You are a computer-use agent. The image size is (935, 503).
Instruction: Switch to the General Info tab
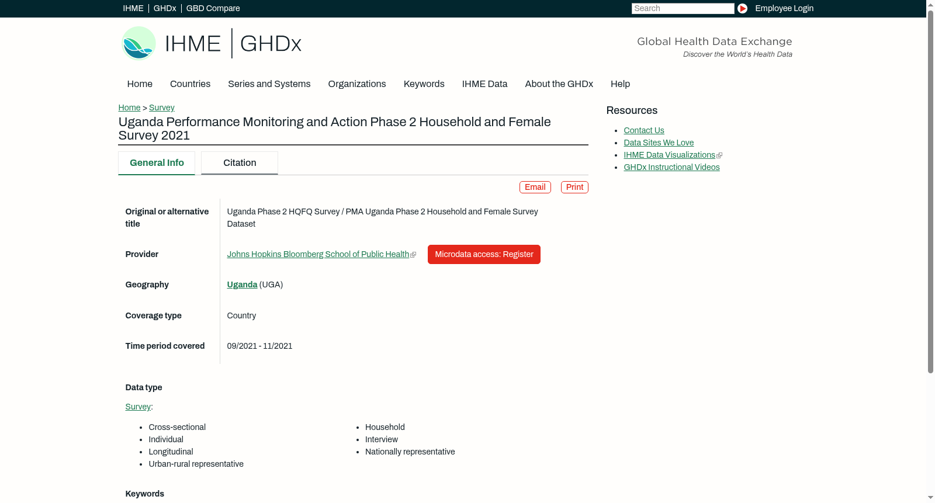pyautogui.click(x=157, y=163)
